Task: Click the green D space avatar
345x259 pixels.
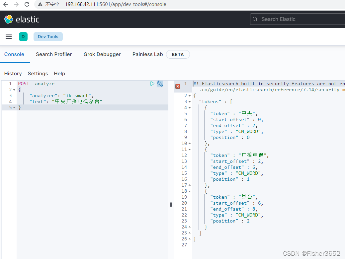Action: pos(23,37)
